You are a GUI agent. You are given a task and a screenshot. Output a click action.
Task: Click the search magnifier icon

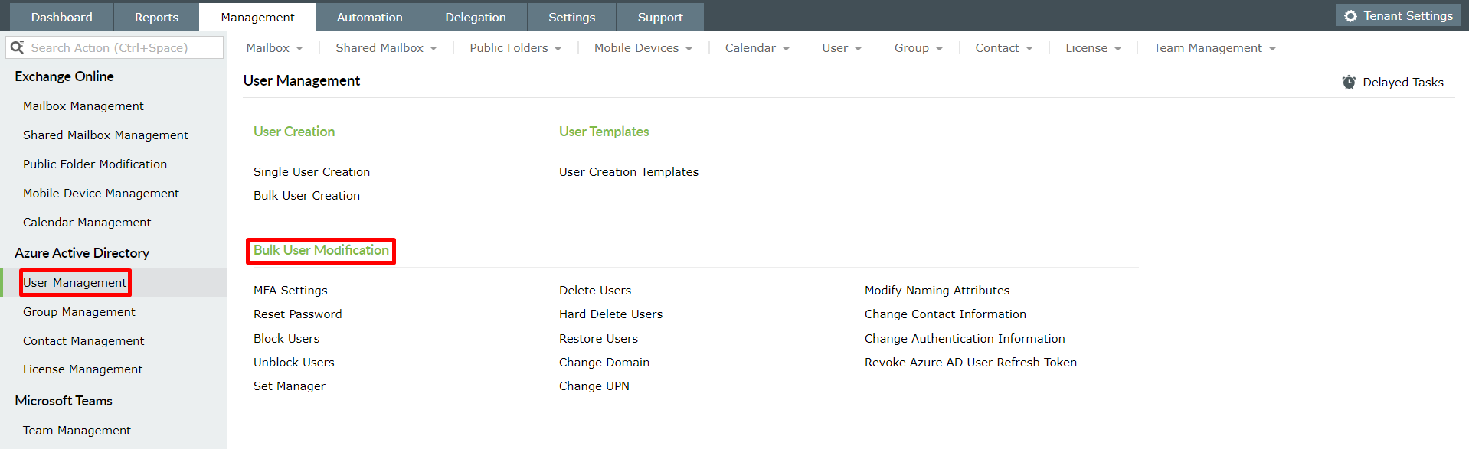pyautogui.click(x=17, y=47)
